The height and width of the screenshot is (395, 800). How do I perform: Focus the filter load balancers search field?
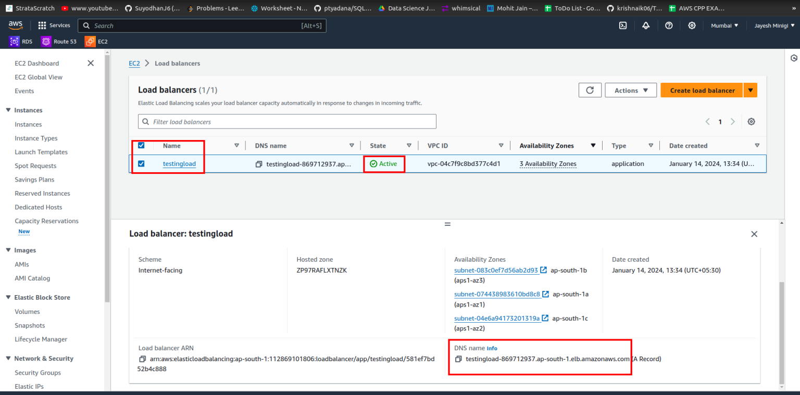pos(286,121)
